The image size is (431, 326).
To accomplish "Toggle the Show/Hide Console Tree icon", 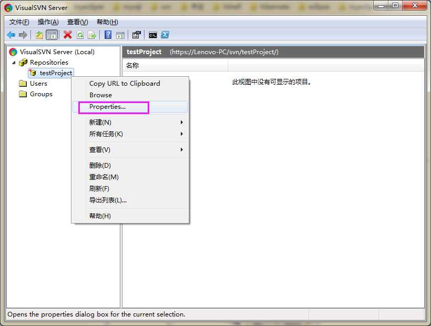I will point(52,35).
